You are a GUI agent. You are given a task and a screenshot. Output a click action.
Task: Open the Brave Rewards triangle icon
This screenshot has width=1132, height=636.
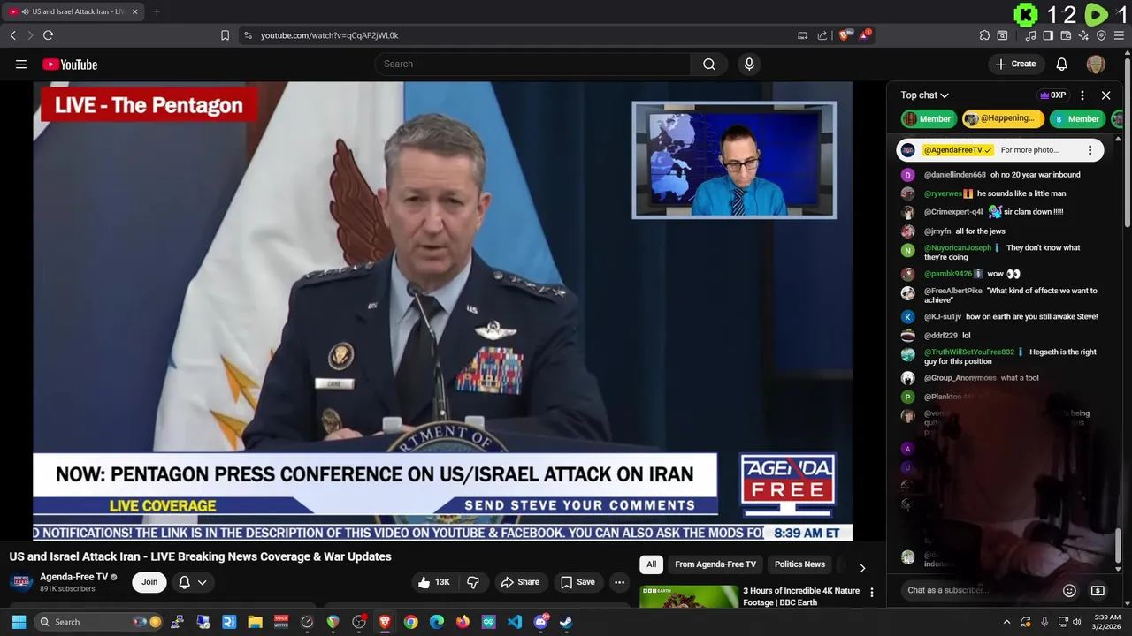pyautogui.click(x=866, y=34)
